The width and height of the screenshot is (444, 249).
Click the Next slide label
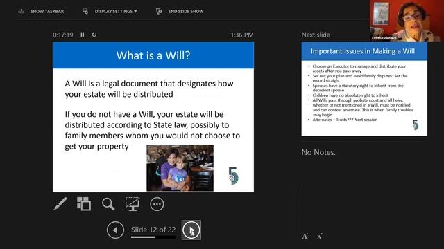coord(316,35)
